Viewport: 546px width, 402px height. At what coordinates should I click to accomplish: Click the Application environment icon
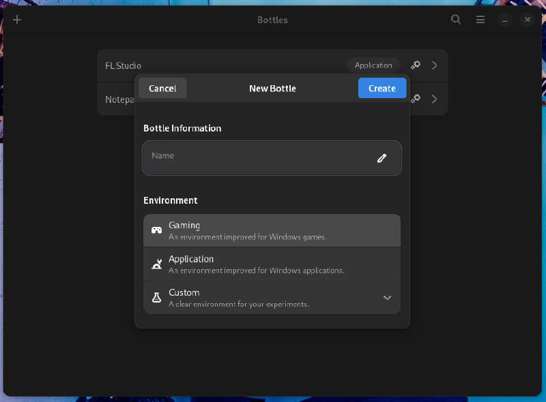point(156,264)
